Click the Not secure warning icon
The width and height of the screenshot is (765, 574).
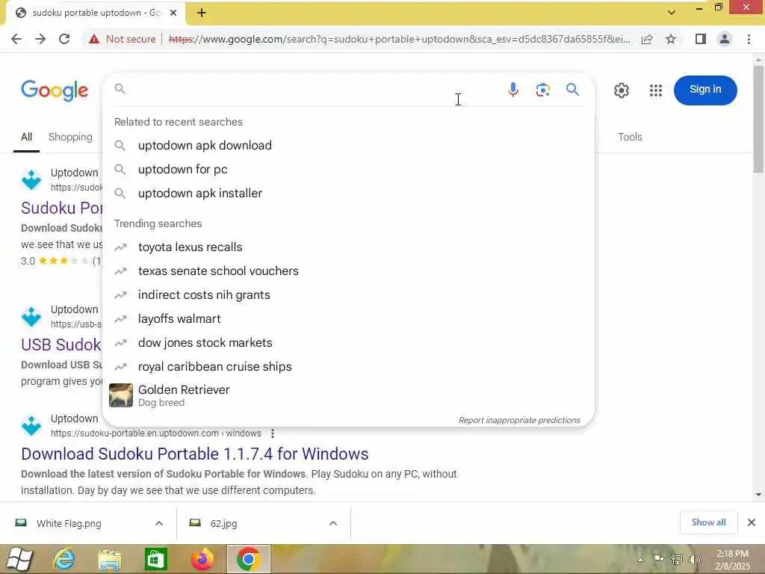[94, 39]
